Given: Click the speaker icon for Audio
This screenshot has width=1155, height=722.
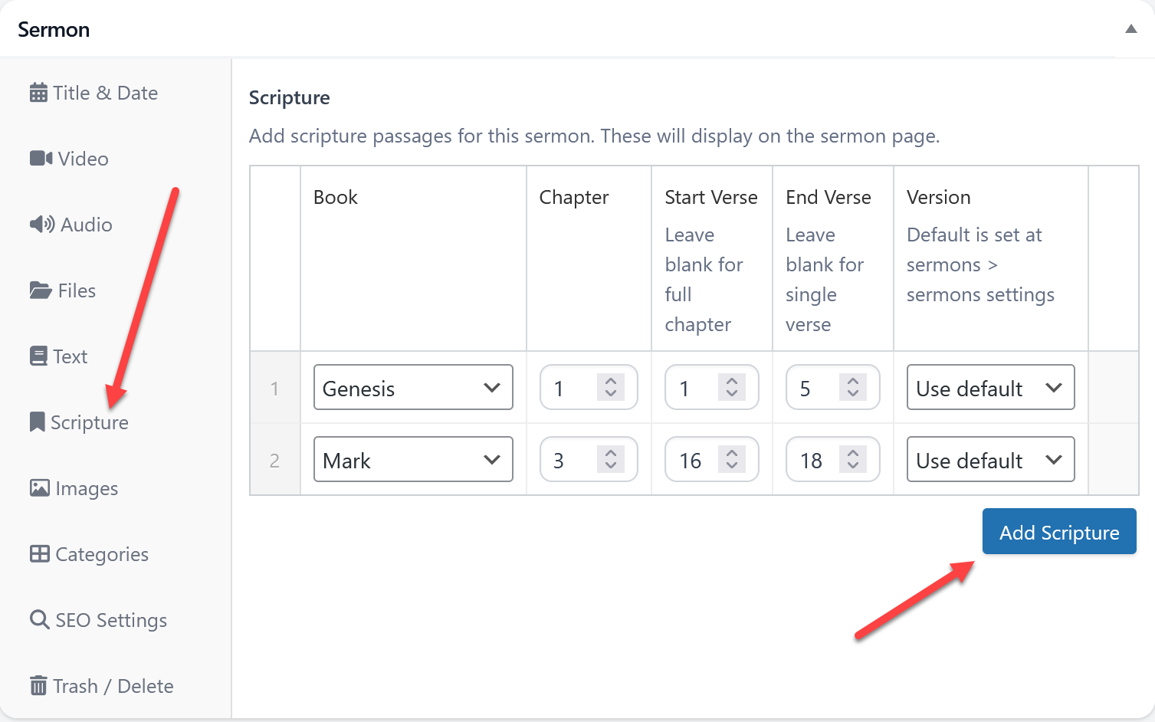Looking at the screenshot, I should click(42, 225).
